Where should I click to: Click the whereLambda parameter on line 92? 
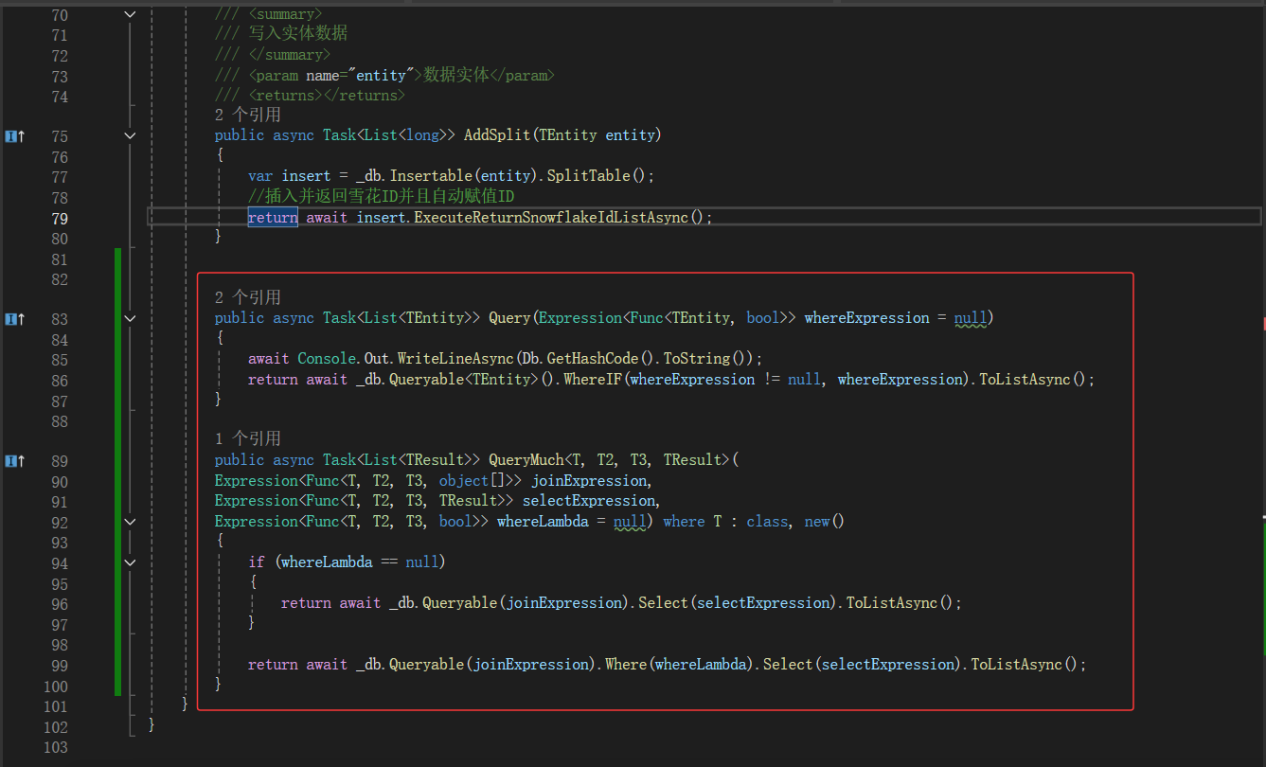pos(543,522)
